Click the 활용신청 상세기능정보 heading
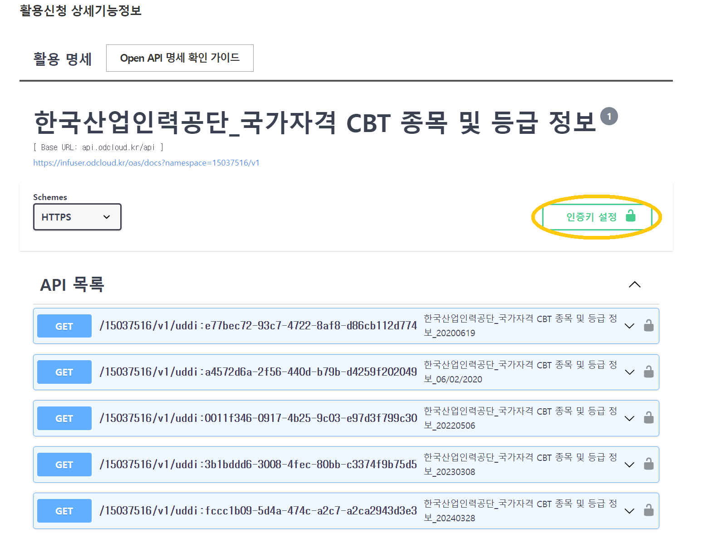This screenshot has height=553, width=706. (81, 10)
